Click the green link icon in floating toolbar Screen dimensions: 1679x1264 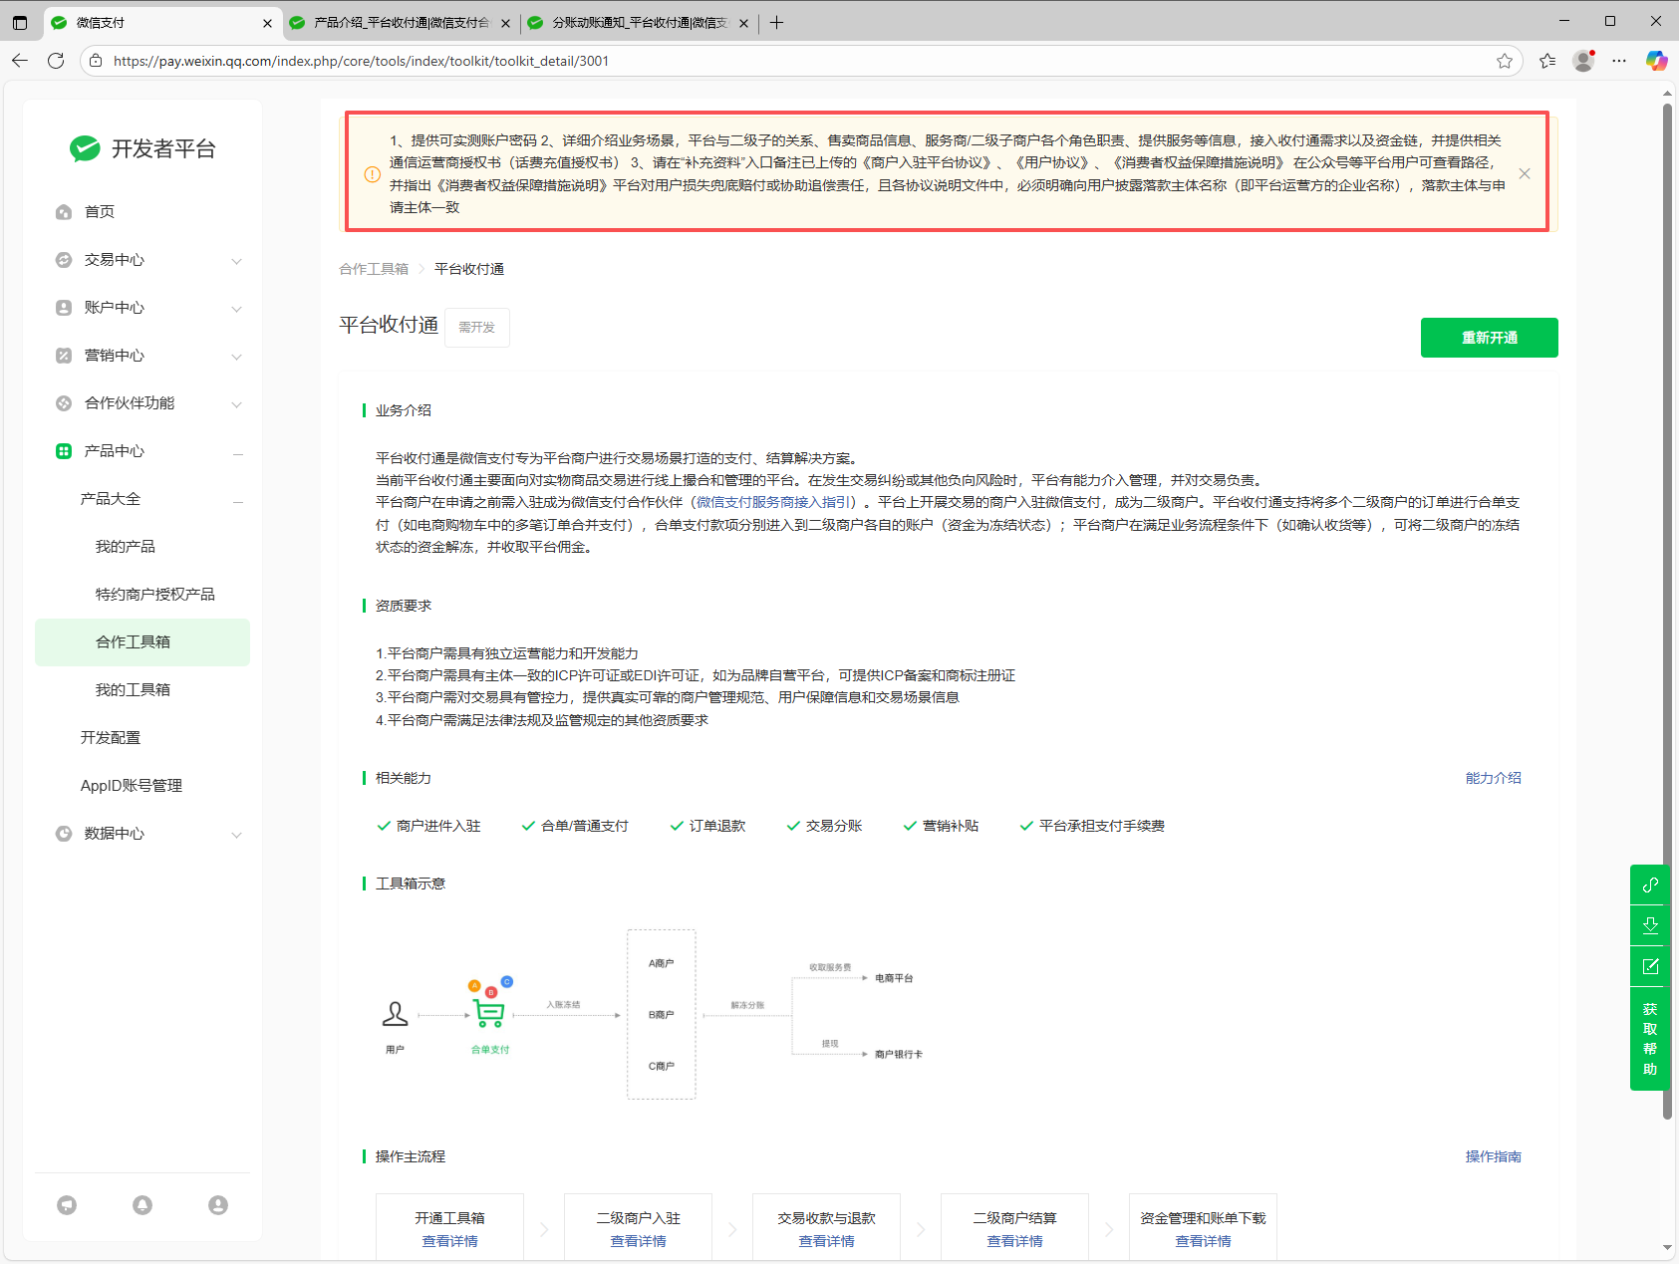1650,885
